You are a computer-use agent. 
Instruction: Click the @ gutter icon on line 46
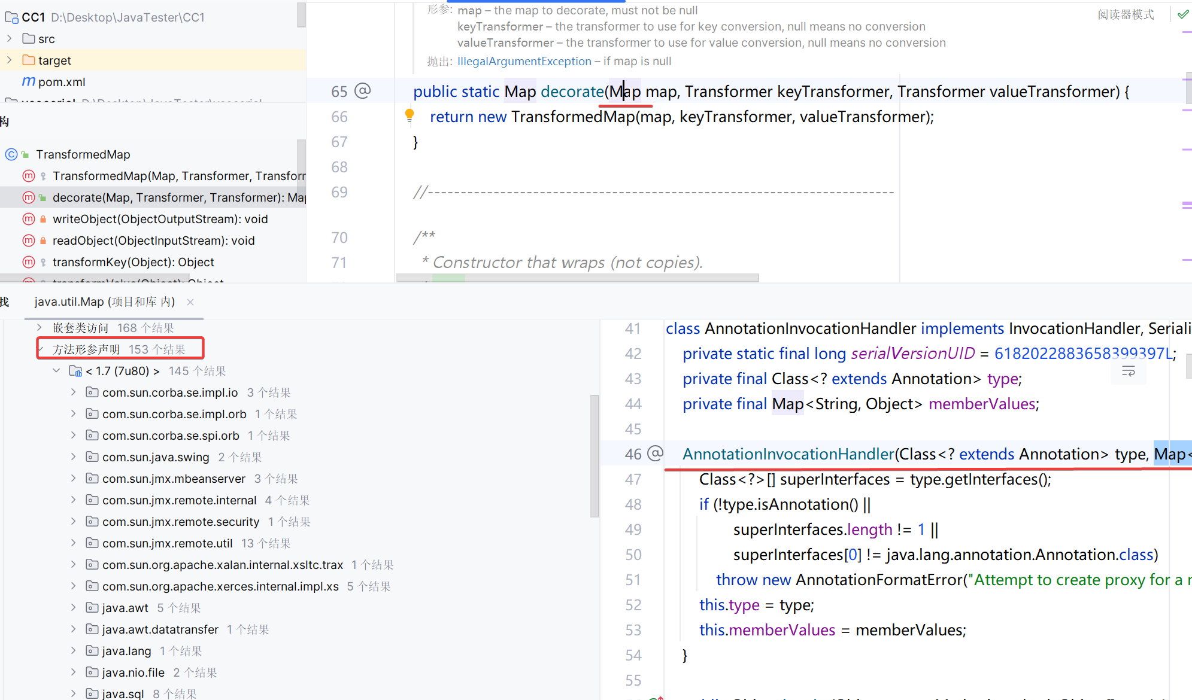(x=656, y=454)
